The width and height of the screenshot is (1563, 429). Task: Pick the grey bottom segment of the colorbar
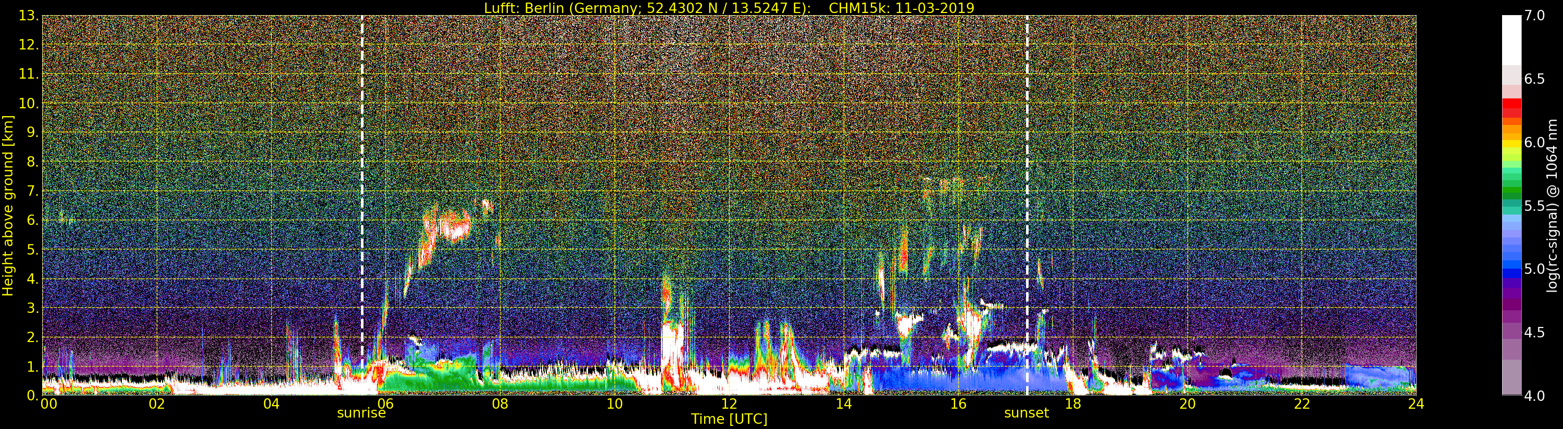1511,377
